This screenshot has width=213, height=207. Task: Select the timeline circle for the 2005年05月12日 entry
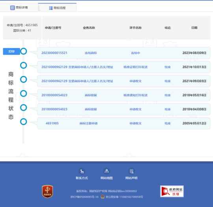click(x=24, y=122)
